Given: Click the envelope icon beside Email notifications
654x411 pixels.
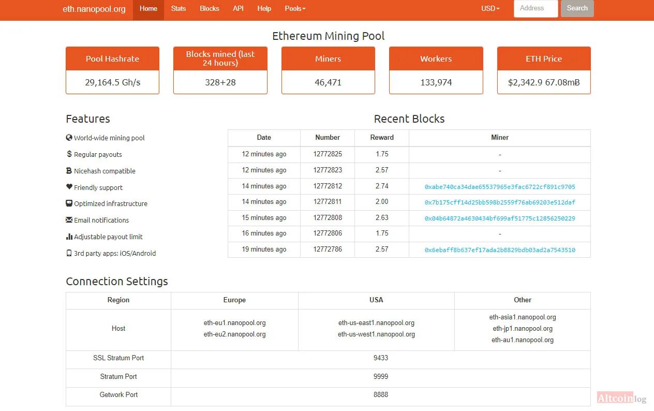Looking at the screenshot, I should (69, 220).
